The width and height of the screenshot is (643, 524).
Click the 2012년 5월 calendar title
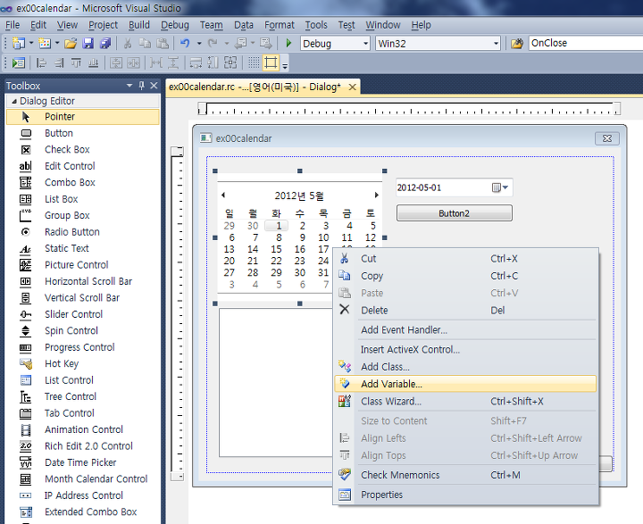click(x=299, y=195)
